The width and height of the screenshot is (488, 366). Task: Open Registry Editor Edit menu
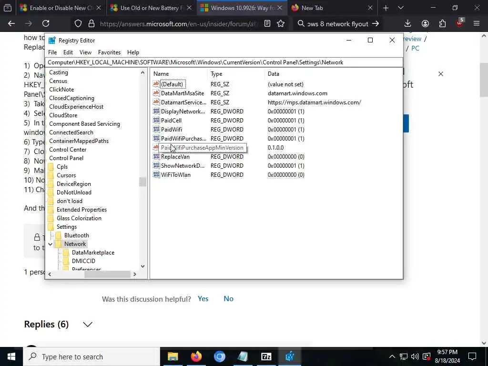point(68,52)
